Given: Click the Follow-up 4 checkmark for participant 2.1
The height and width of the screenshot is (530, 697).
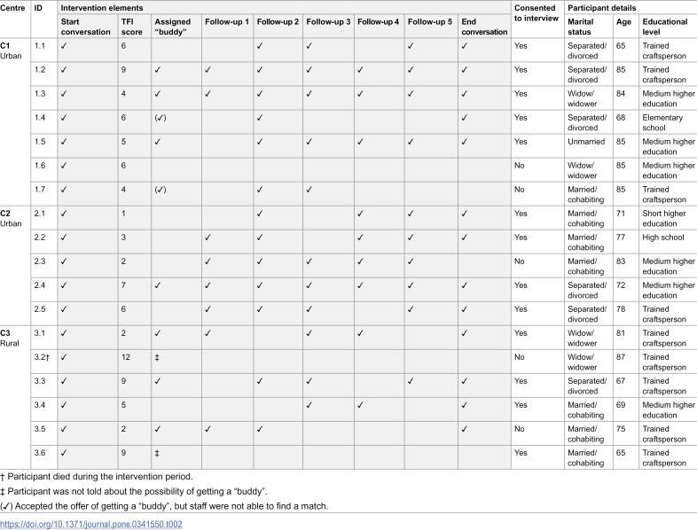Looking at the screenshot, I should (361, 214).
